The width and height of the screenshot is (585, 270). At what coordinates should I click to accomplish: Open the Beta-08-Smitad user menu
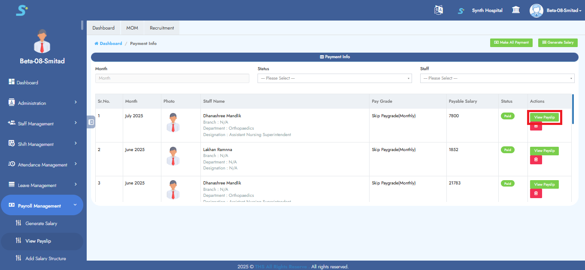click(555, 10)
